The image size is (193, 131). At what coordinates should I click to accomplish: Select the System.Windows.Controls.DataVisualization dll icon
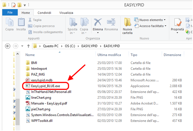click(28, 115)
